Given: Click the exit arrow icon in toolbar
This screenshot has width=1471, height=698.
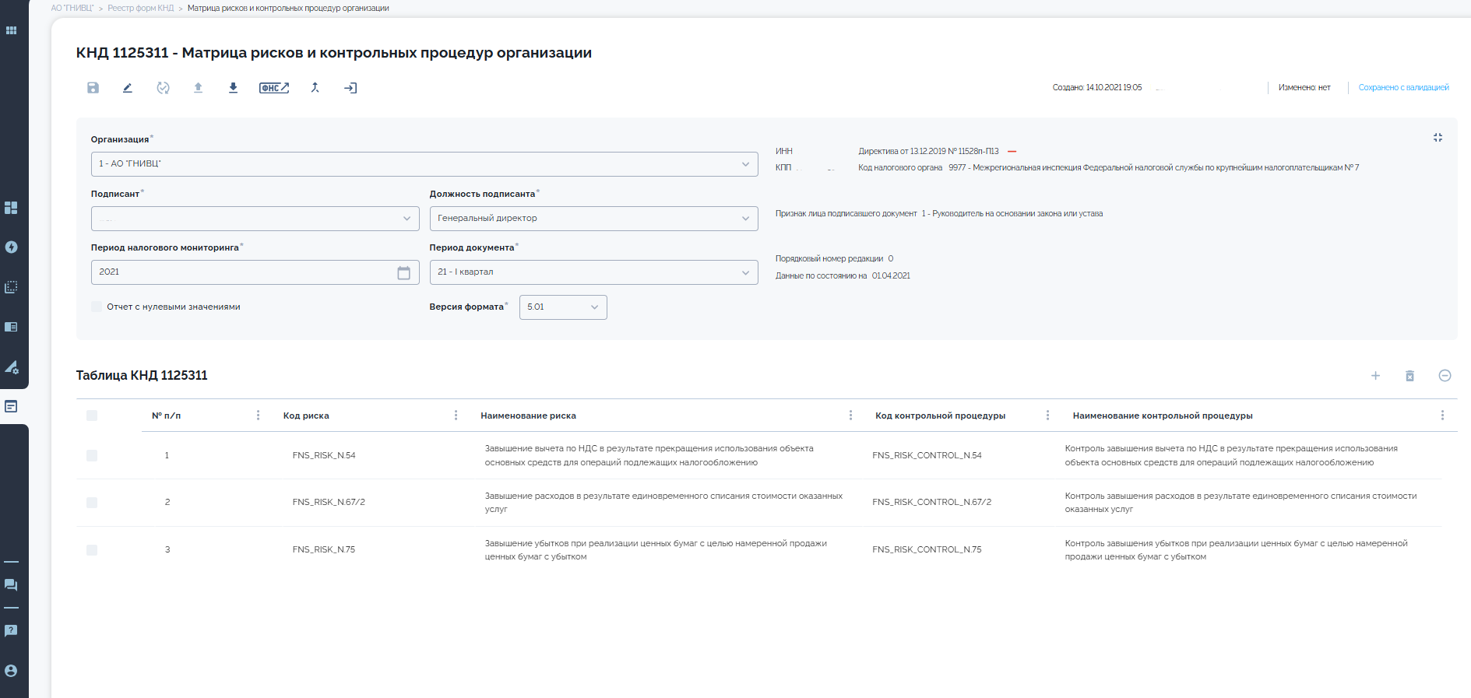Looking at the screenshot, I should 350,88.
